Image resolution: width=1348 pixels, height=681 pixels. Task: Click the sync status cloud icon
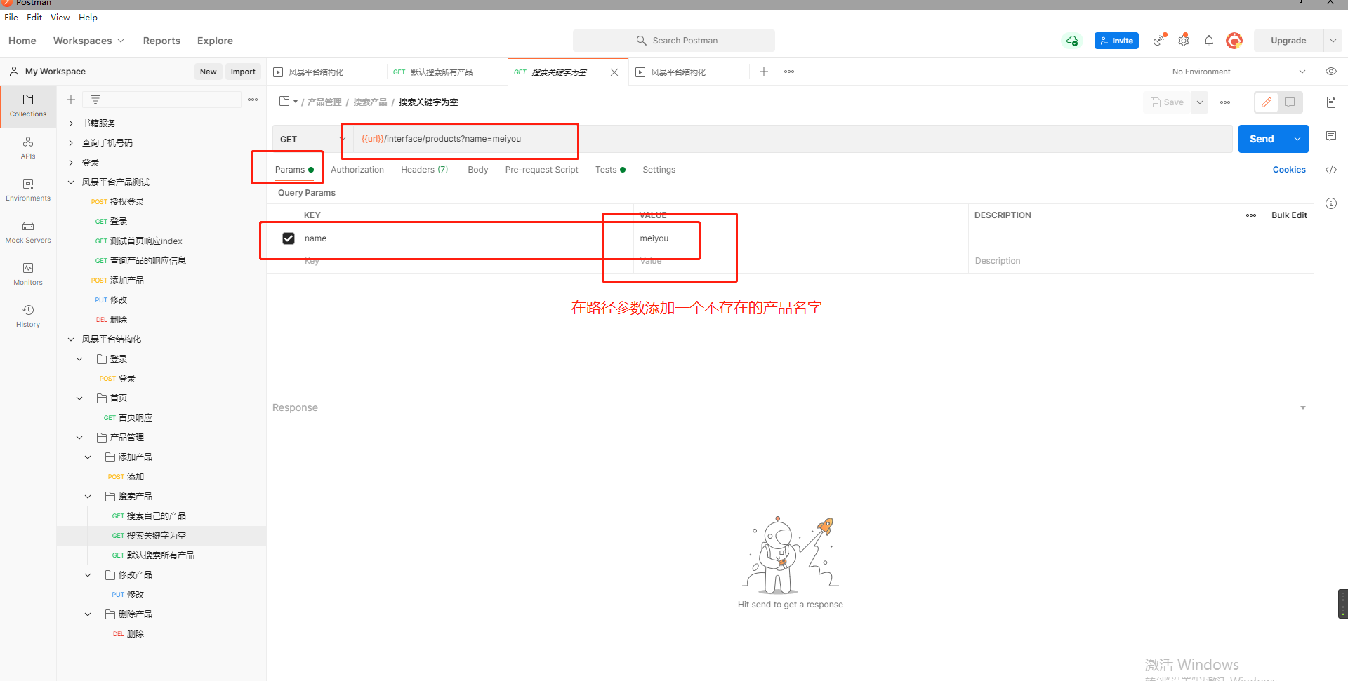click(x=1071, y=41)
